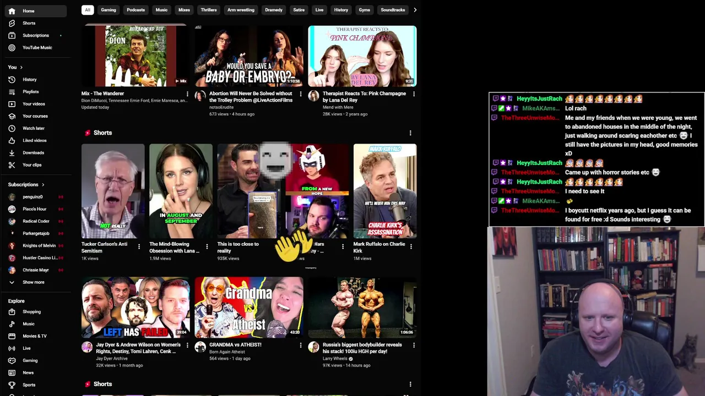Open Mend with Mere channel name
The width and height of the screenshot is (705, 396).
(339, 107)
